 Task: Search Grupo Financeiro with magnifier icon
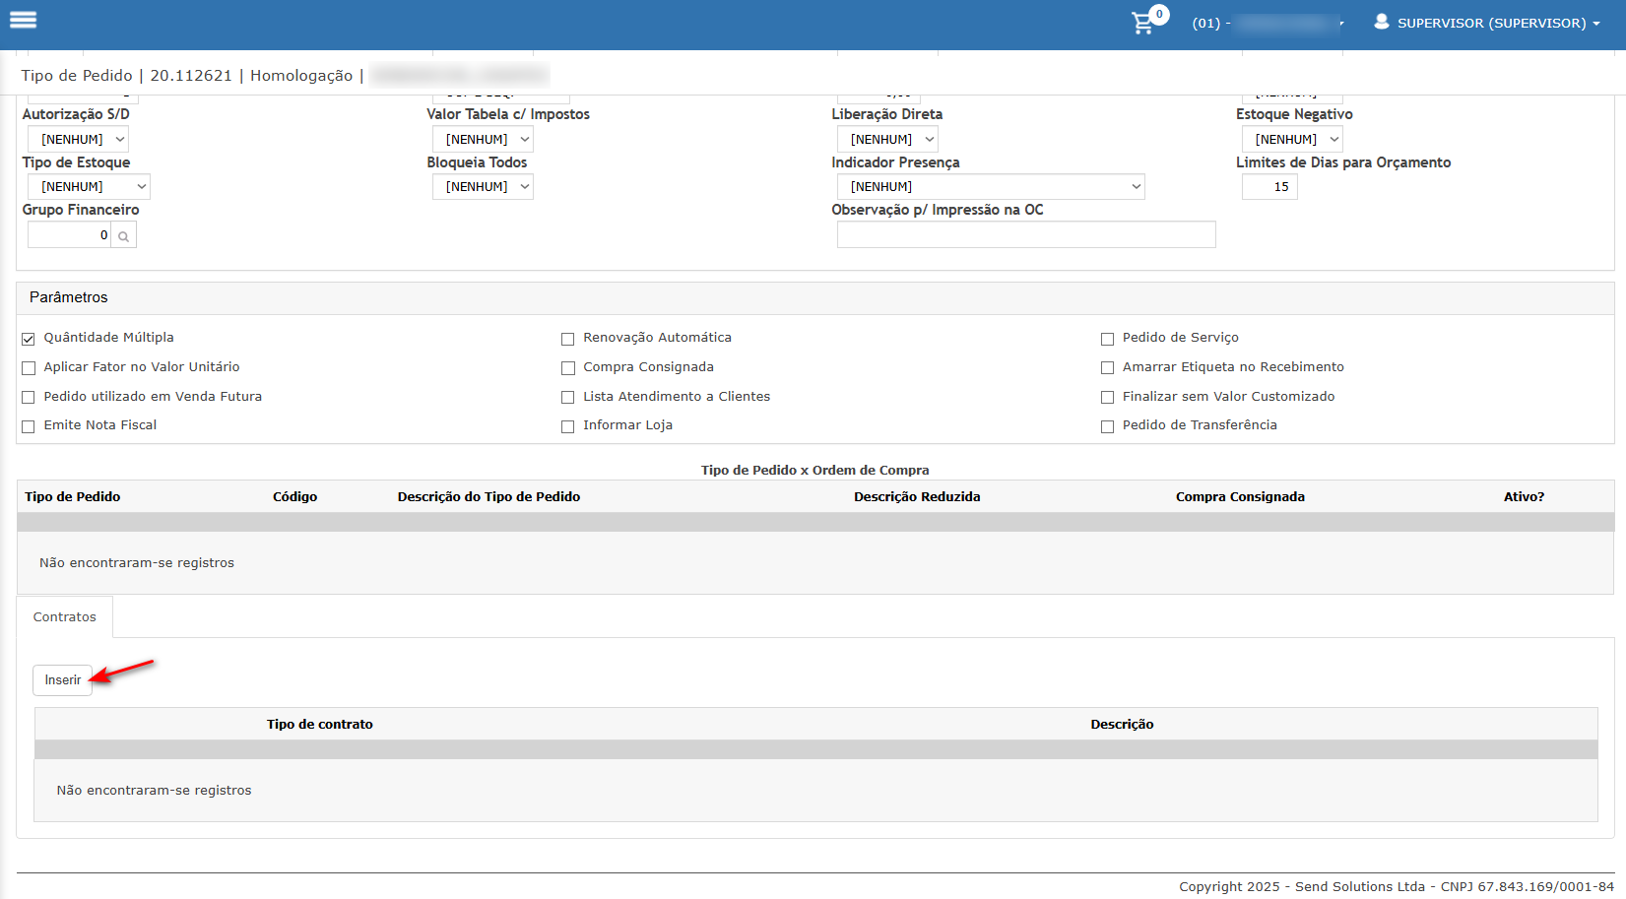[x=123, y=235]
